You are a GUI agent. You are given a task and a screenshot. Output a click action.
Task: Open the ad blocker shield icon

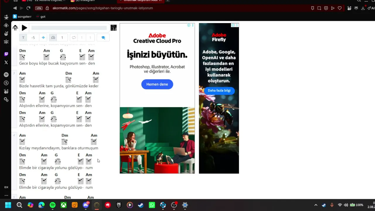[x=326, y=8]
